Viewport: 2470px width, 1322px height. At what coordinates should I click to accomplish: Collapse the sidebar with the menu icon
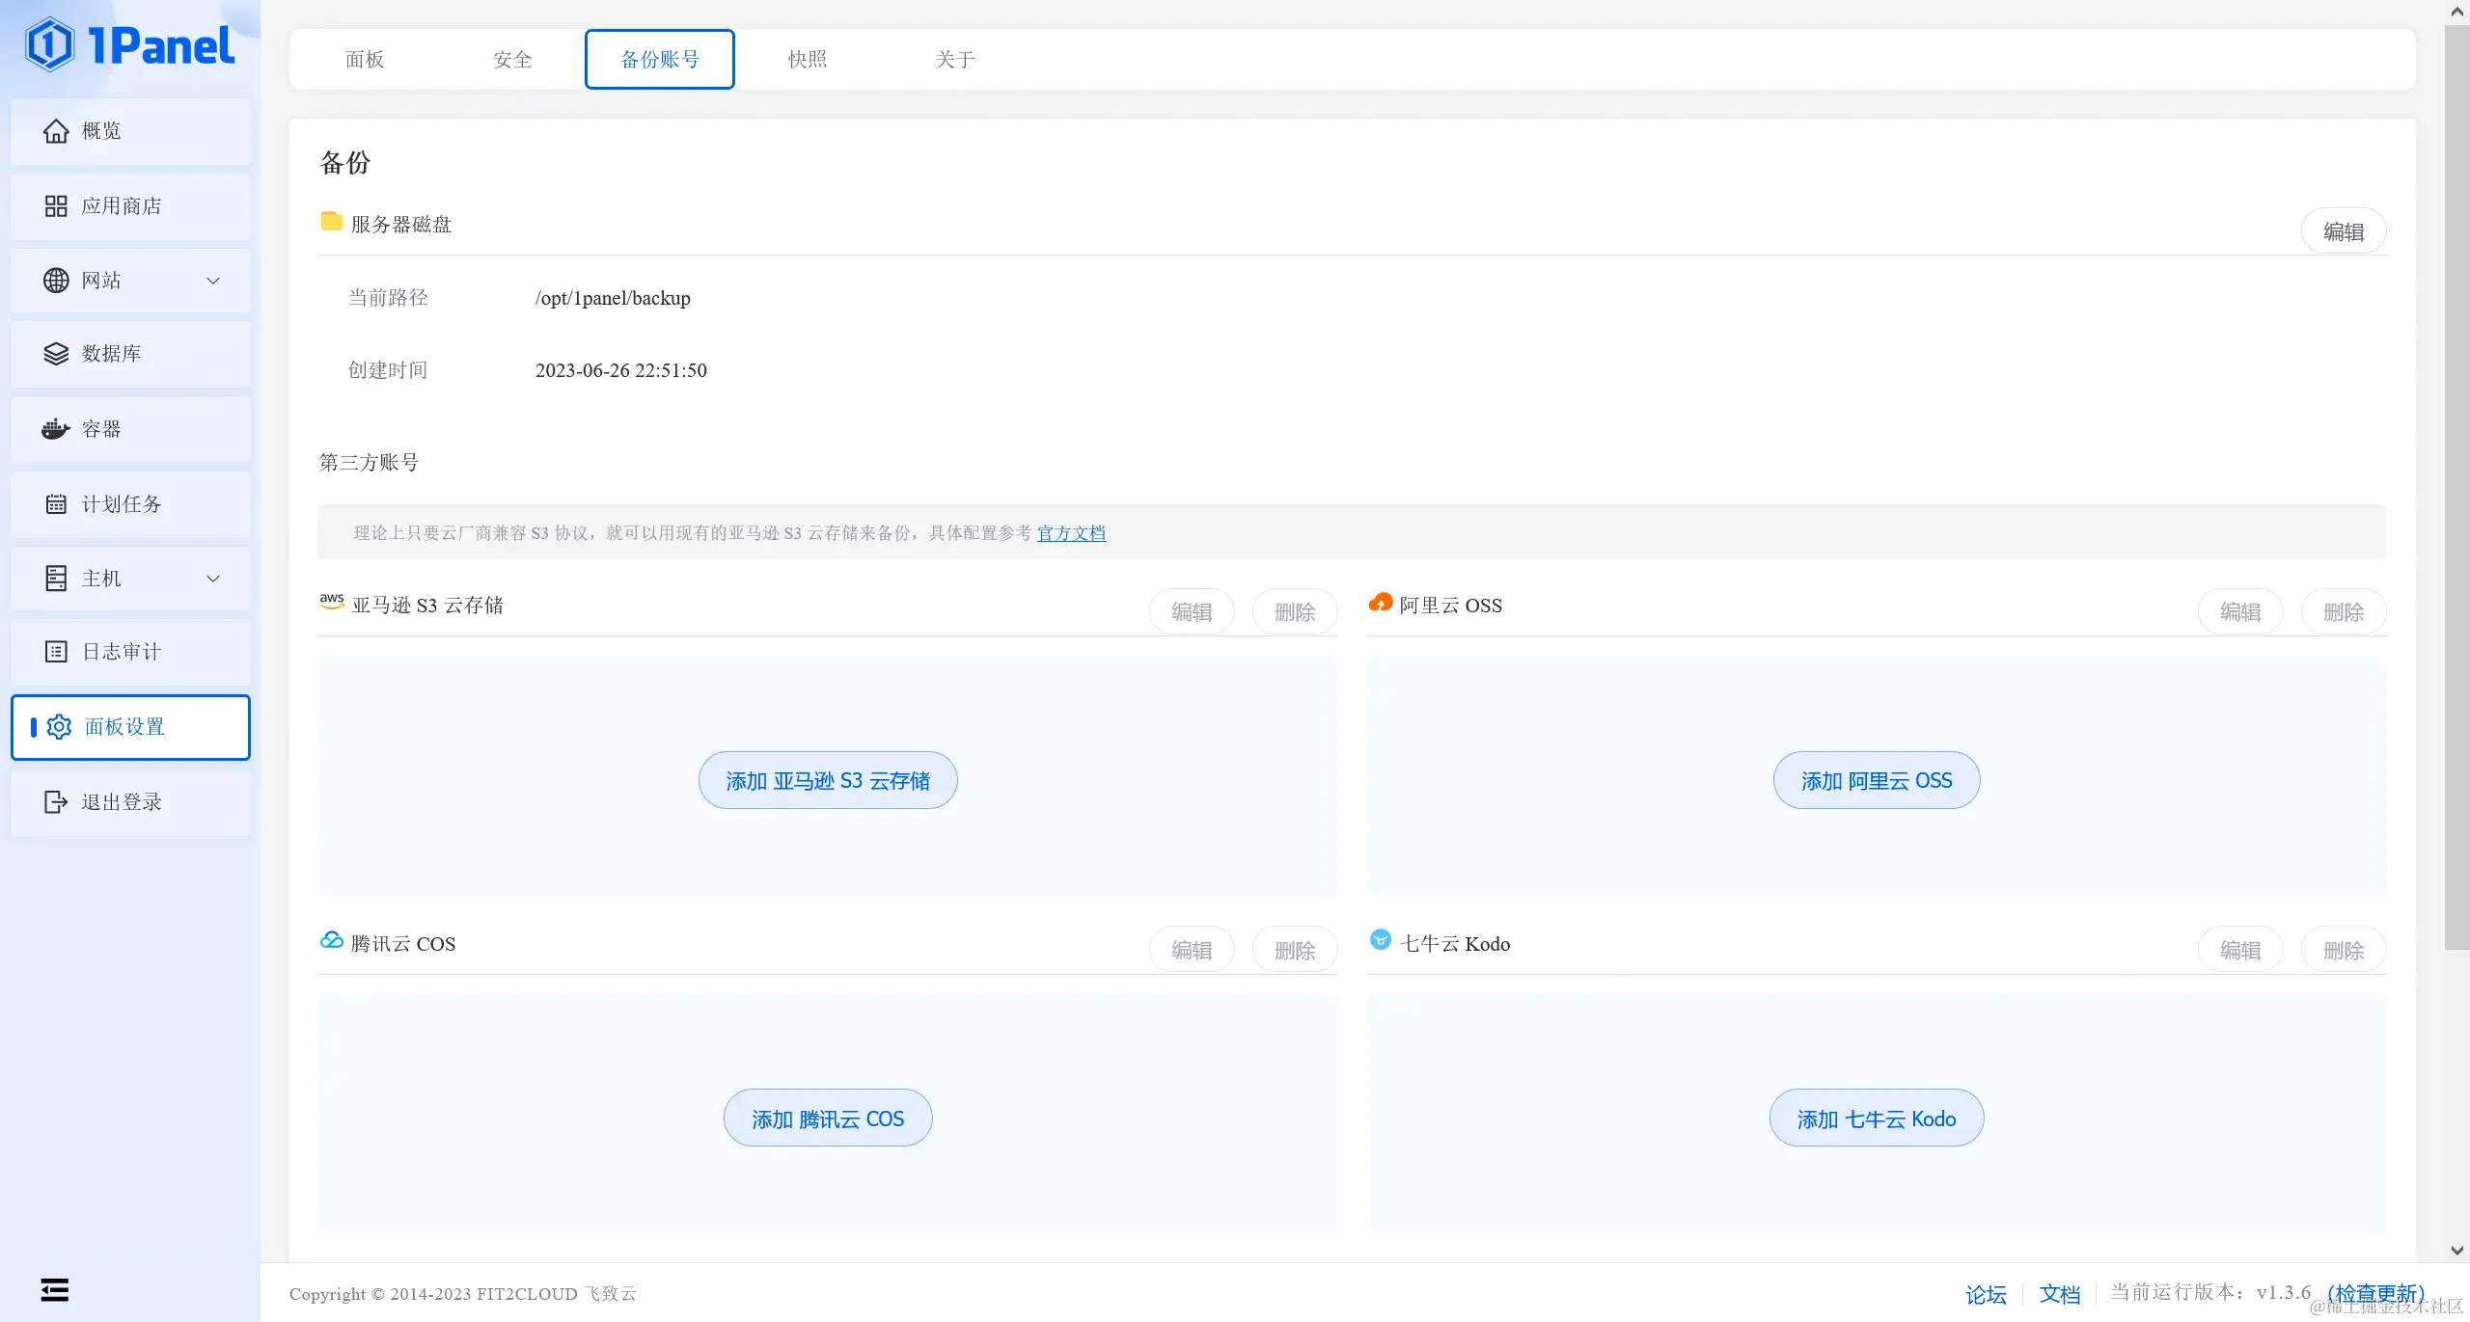click(x=55, y=1289)
